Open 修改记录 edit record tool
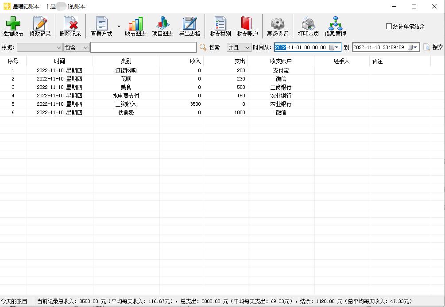 pos(40,24)
